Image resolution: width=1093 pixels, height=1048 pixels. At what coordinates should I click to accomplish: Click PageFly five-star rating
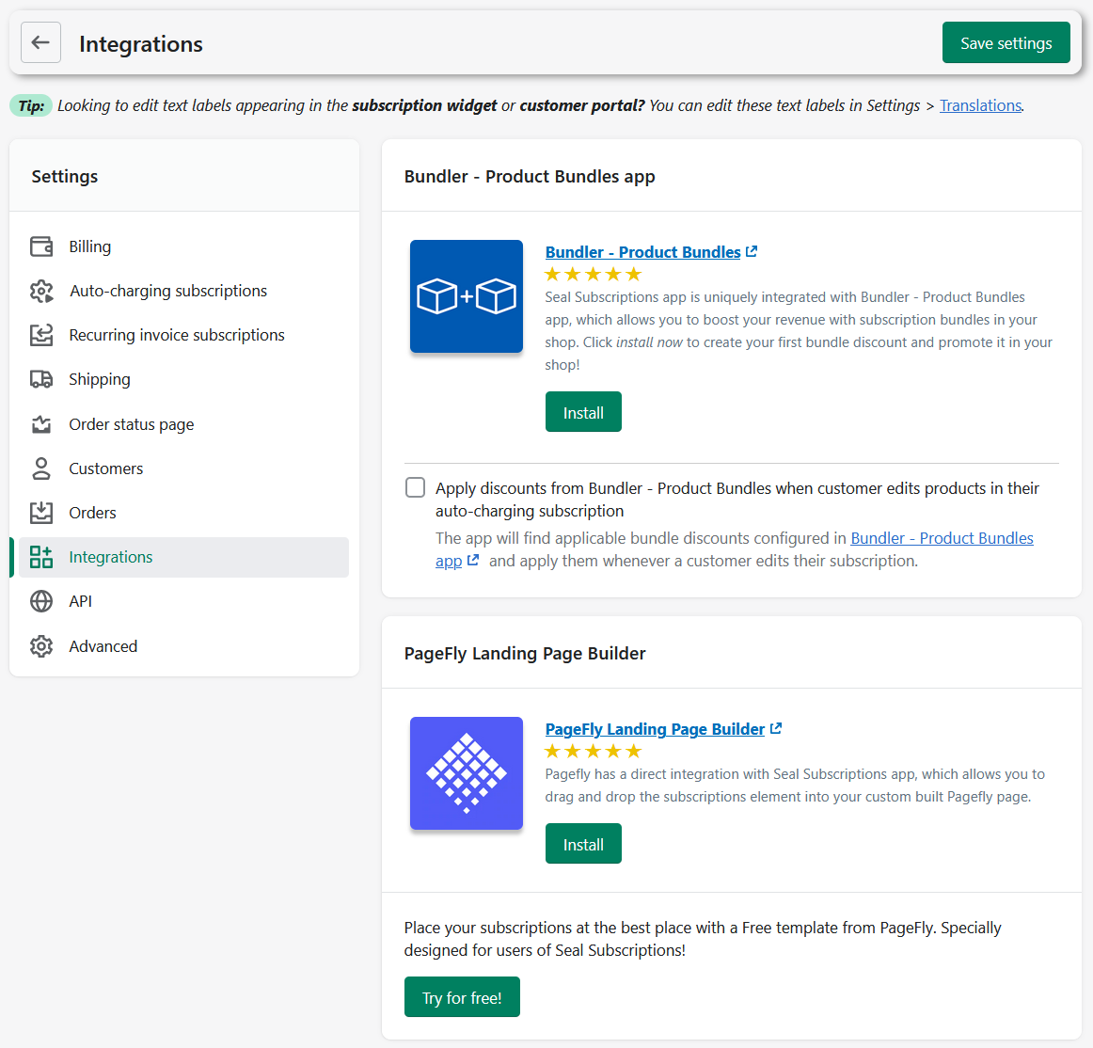[x=594, y=751]
